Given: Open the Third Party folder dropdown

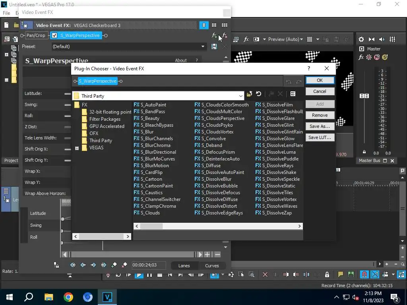Looking at the screenshot, I should (240, 96).
